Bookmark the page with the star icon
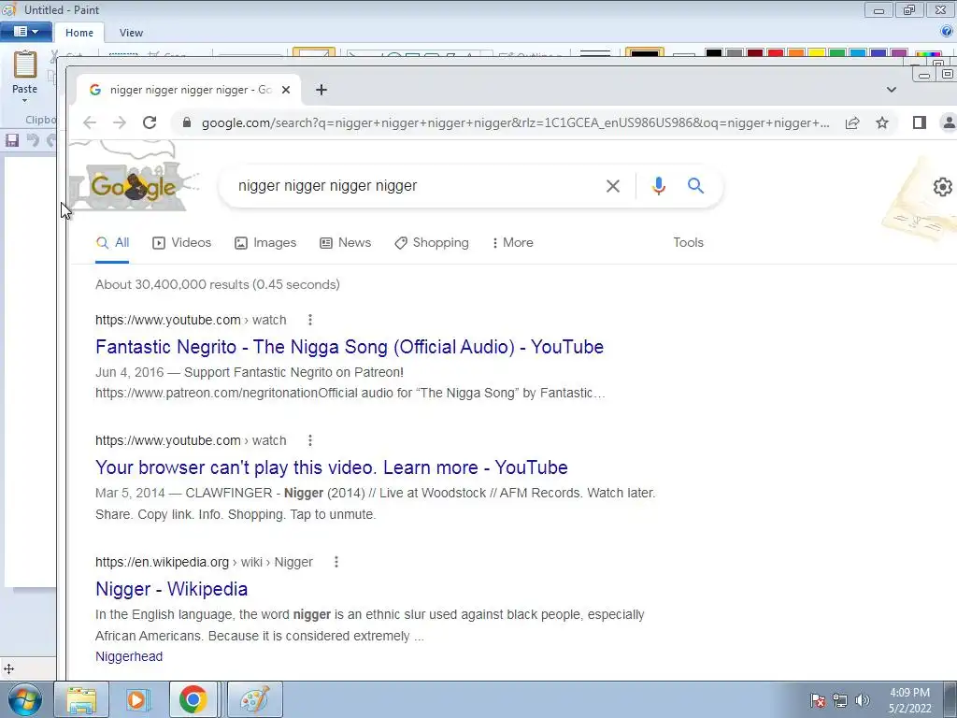The image size is (957, 718). click(x=882, y=122)
